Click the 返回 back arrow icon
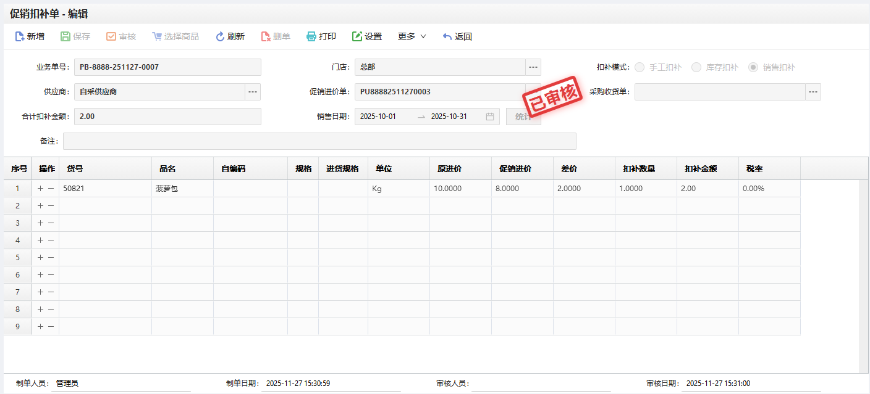870x394 pixels. coord(447,36)
